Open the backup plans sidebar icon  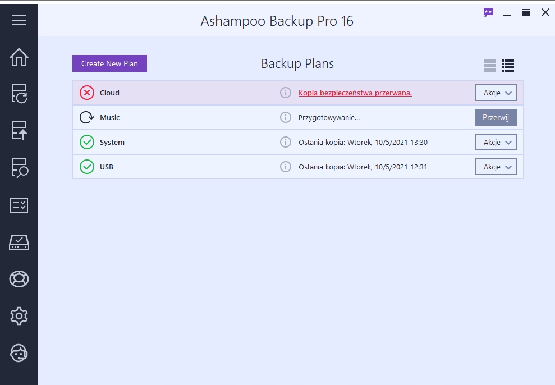(19, 94)
